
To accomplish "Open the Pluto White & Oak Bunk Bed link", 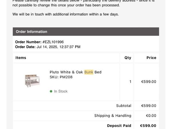I will tap(75, 72).
